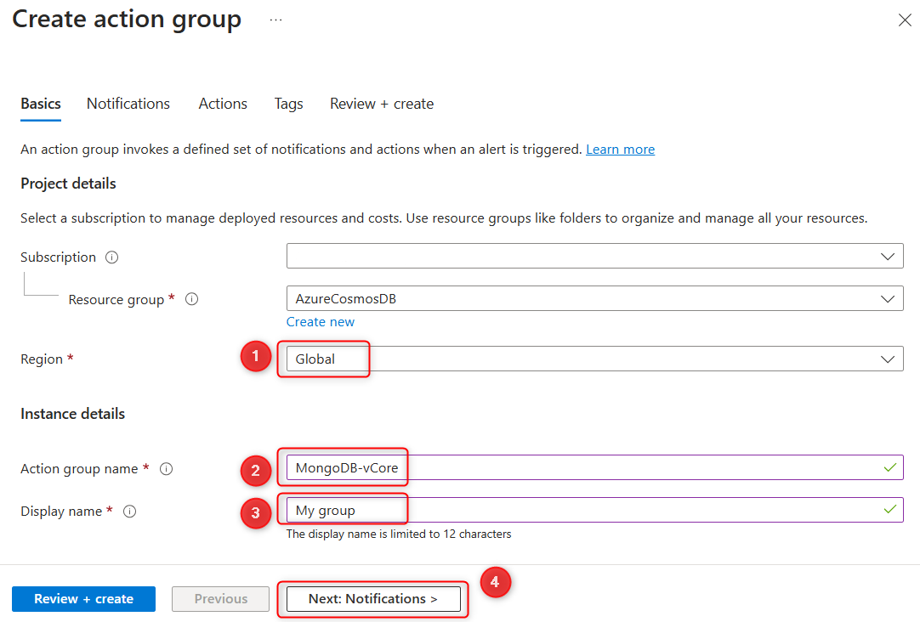Screen dimensions: 920x622
Task: Go to the Review + create tab
Action: coord(381,104)
